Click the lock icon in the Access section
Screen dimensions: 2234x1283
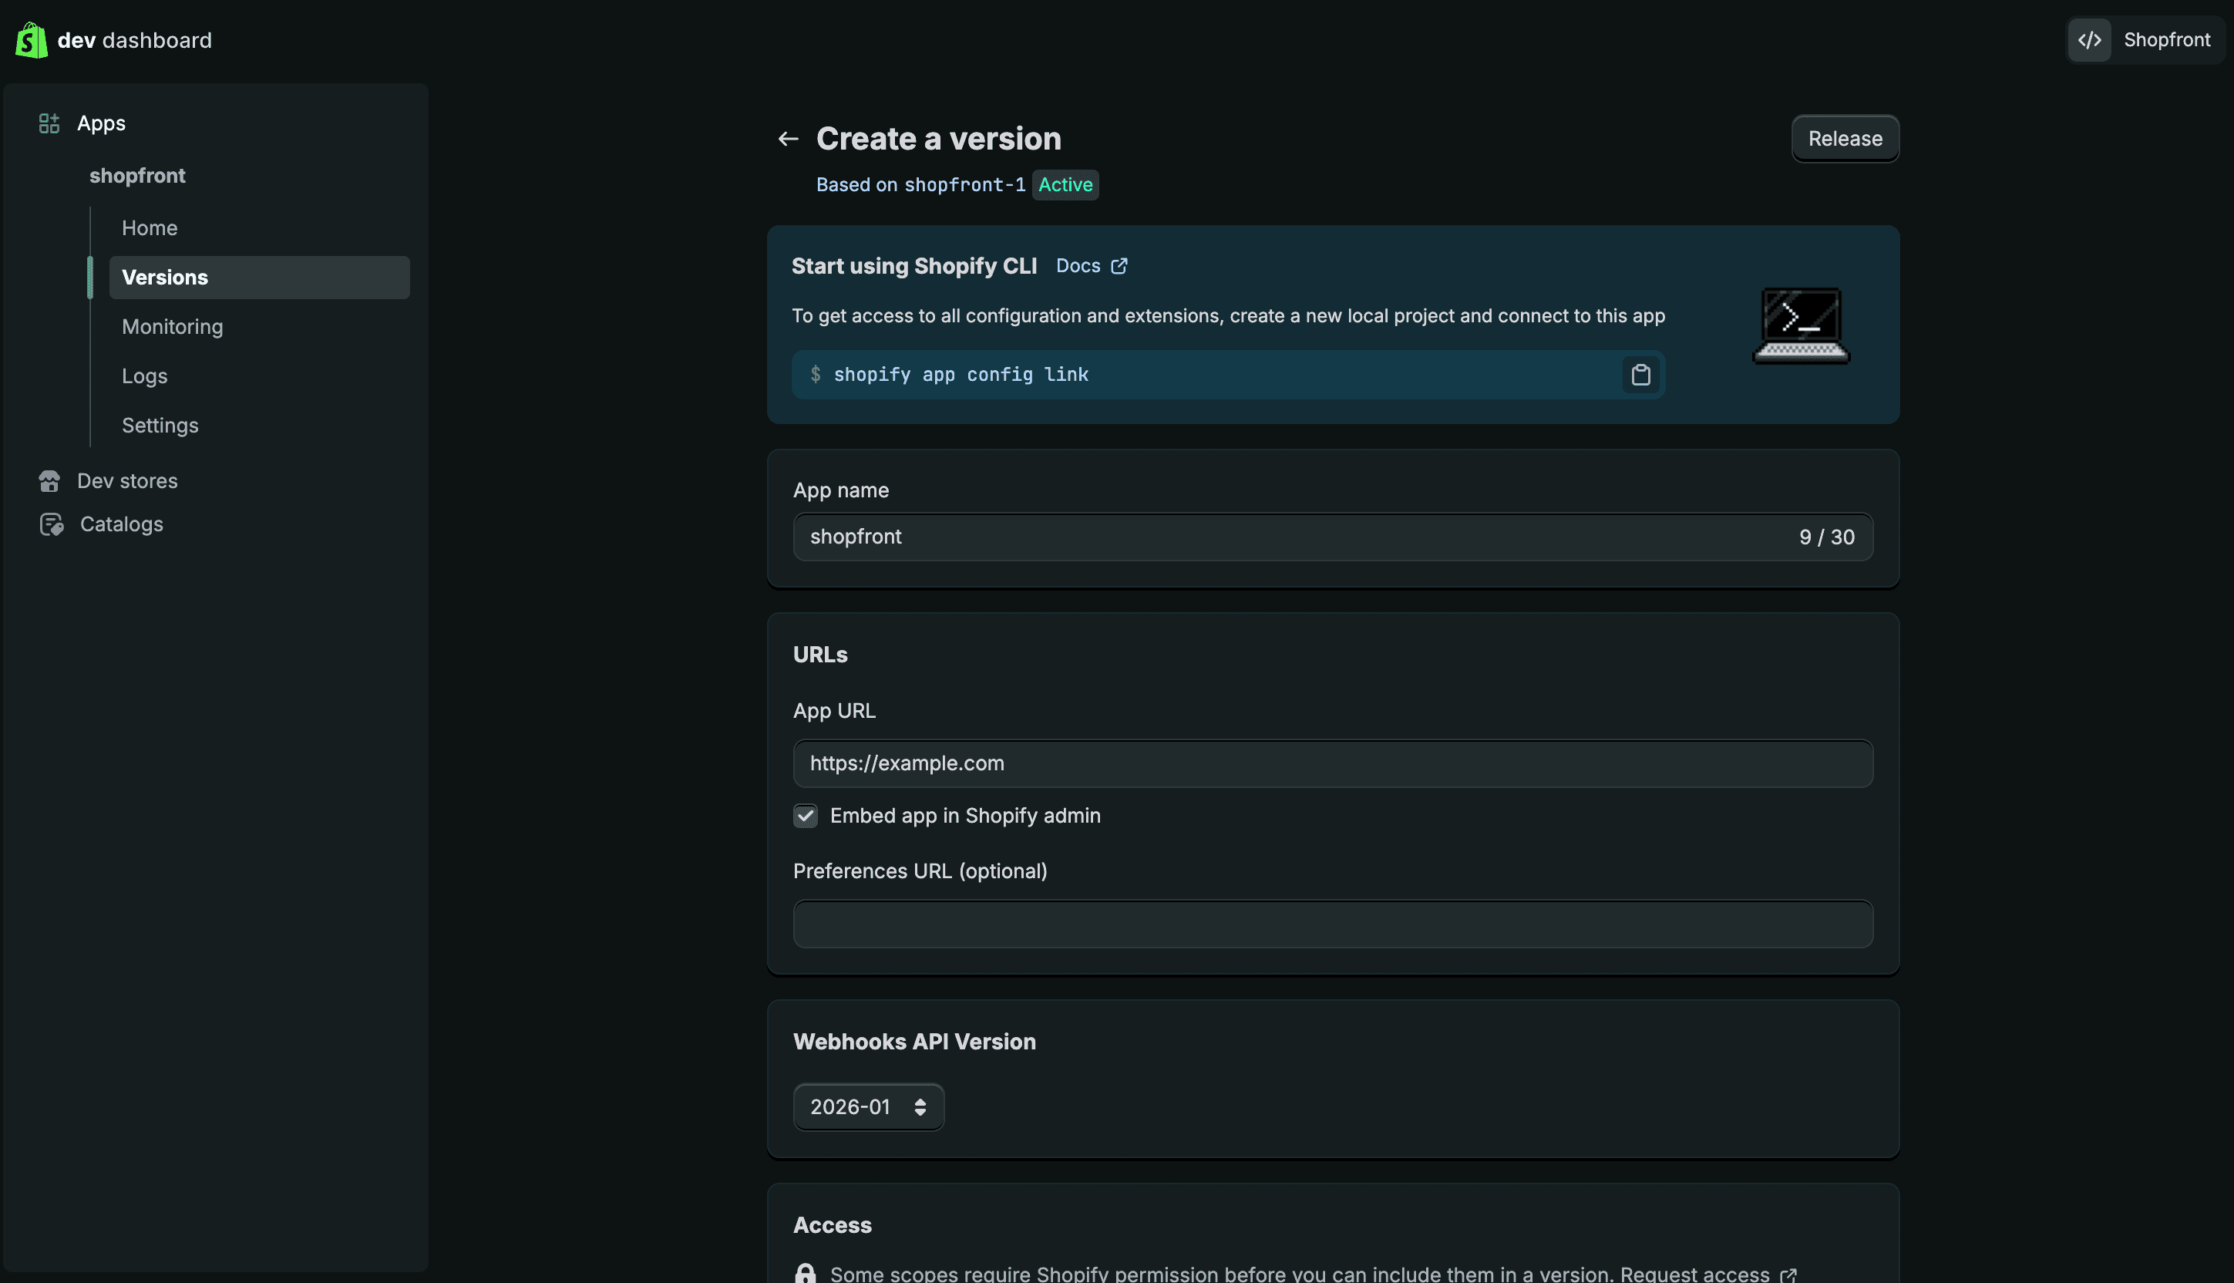pyautogui.click(x=805, y=1273)
